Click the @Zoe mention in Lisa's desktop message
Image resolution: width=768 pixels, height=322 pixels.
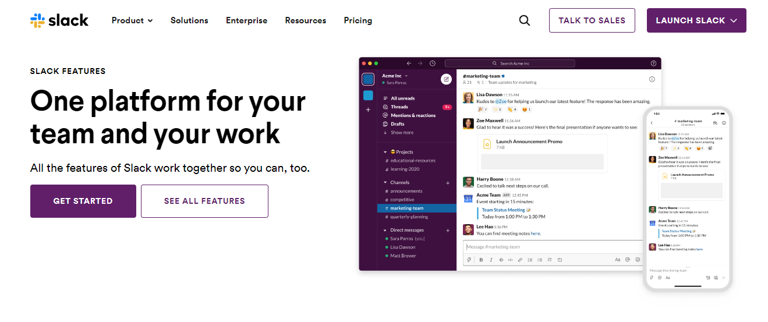pos(501,101)
